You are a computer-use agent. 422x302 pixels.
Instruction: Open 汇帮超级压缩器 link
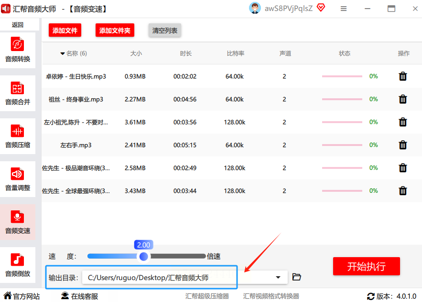207,296
